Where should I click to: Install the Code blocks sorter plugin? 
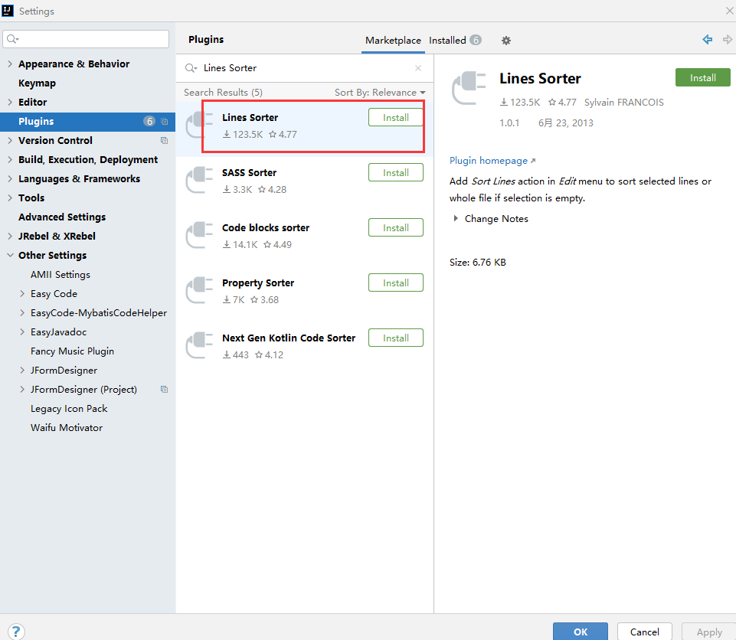point(396,228)
